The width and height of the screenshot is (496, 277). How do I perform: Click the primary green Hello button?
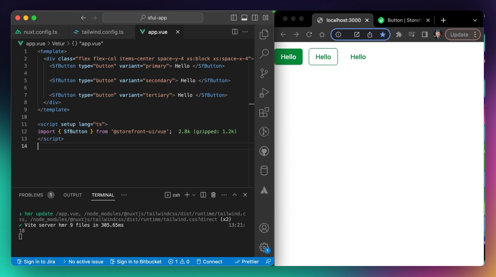pyautogui.click(x=288, y=57)
